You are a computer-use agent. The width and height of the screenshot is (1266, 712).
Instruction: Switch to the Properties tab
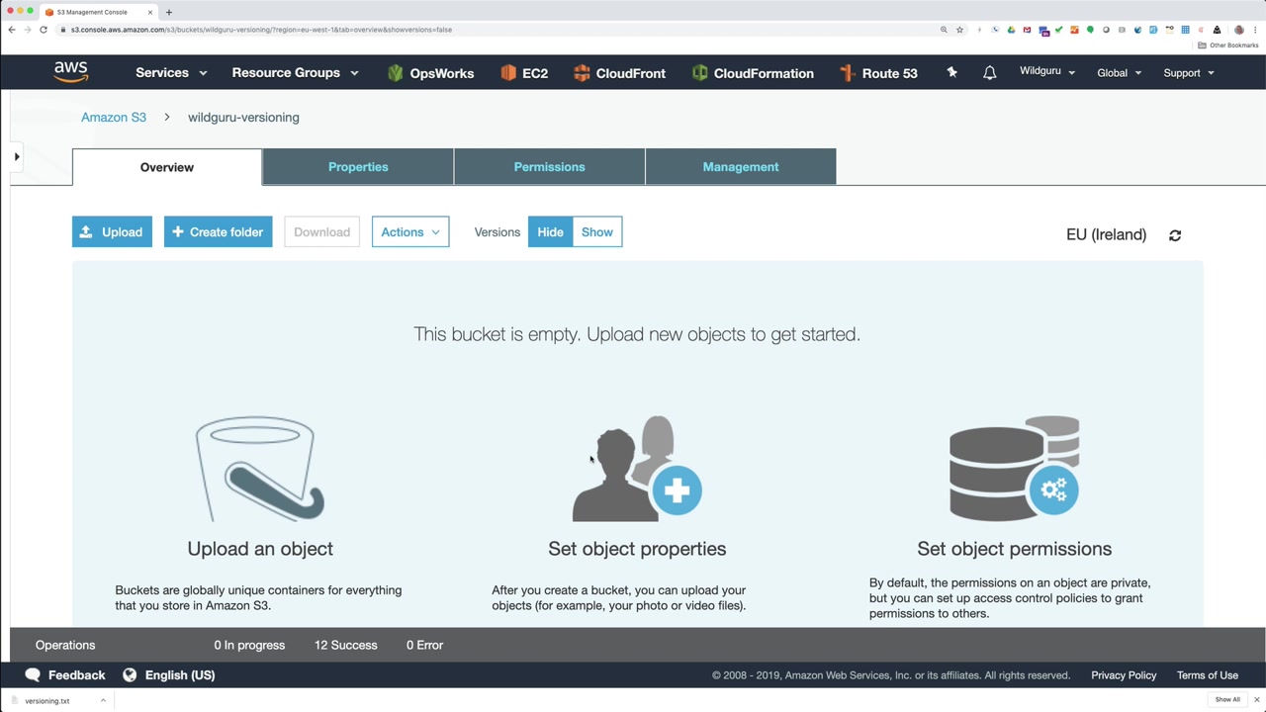click(358, 167)
